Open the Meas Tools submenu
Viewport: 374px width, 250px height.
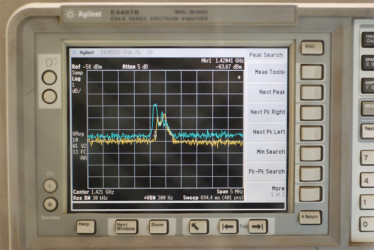[269, 72]
